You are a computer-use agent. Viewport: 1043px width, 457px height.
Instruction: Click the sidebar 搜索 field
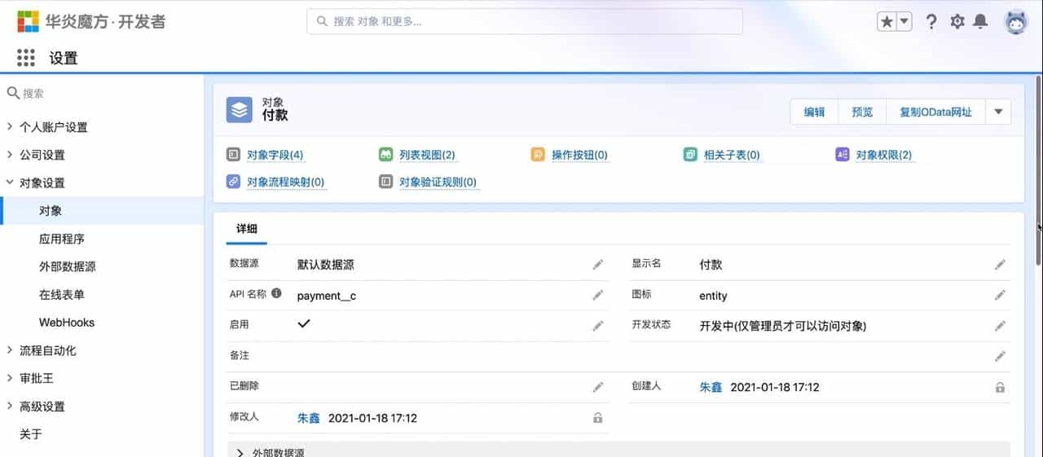click(102, 94)
